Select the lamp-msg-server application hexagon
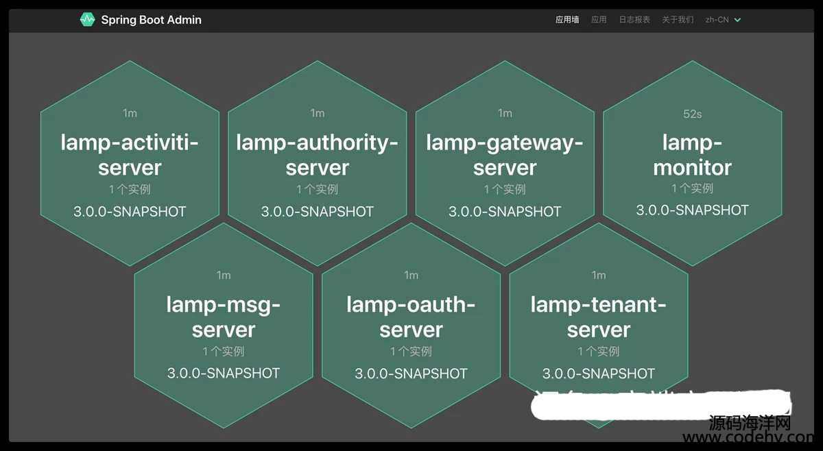Screen dimensions: 823x451 [x=224, y=325]
